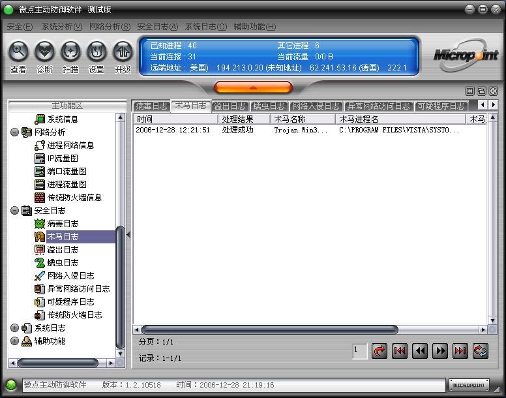This screenshot has height=398, width=506.
Task: Click the 蠕虫日志 green worm icon
Action: (40, 263)
